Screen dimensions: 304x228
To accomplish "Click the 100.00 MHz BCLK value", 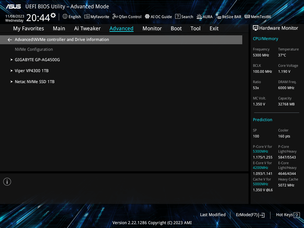I will coord(262,72).
